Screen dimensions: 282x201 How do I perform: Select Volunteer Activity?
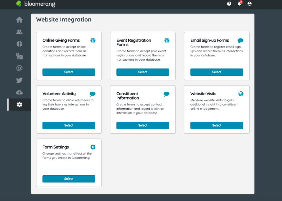[69, 126]
